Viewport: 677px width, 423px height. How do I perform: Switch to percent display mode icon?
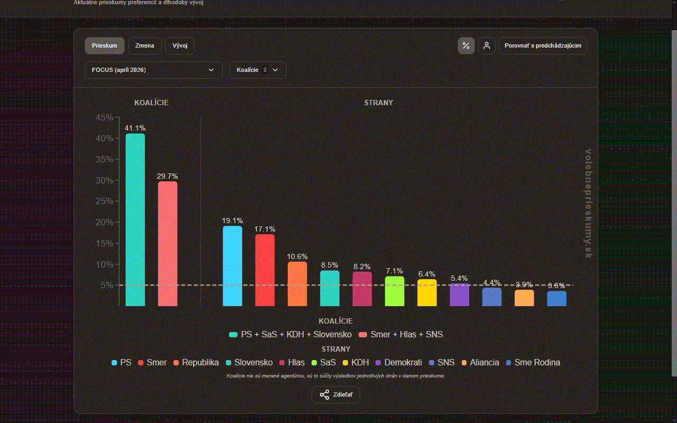(466, 45)
